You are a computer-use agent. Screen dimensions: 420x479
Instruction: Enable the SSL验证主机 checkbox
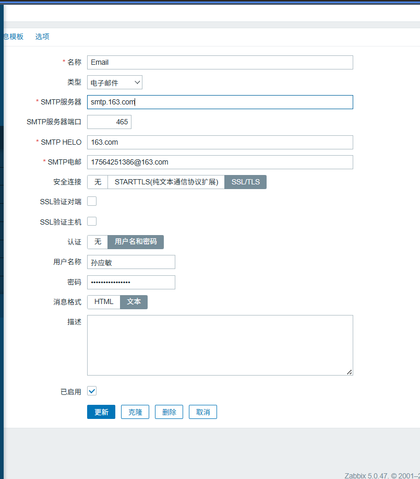click(x=92, y=221)
